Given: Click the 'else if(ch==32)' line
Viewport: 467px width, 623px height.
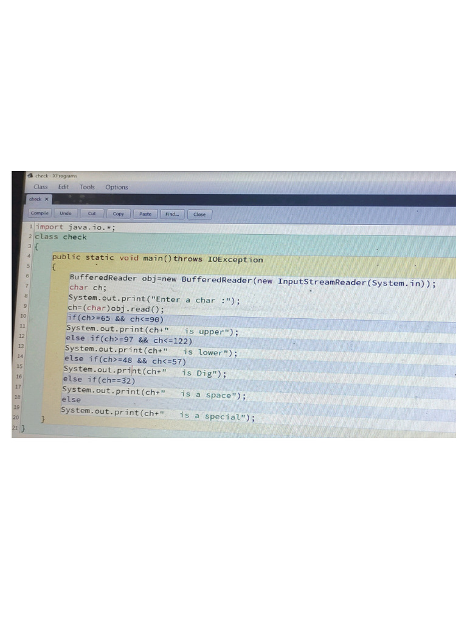Looking at the screenshot, I should tap(99, 380).
